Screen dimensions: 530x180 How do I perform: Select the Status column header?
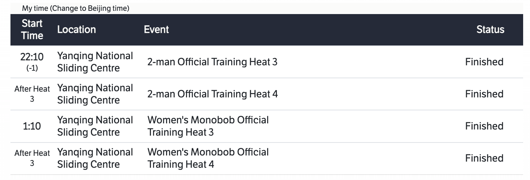click(x=490, y=30)
